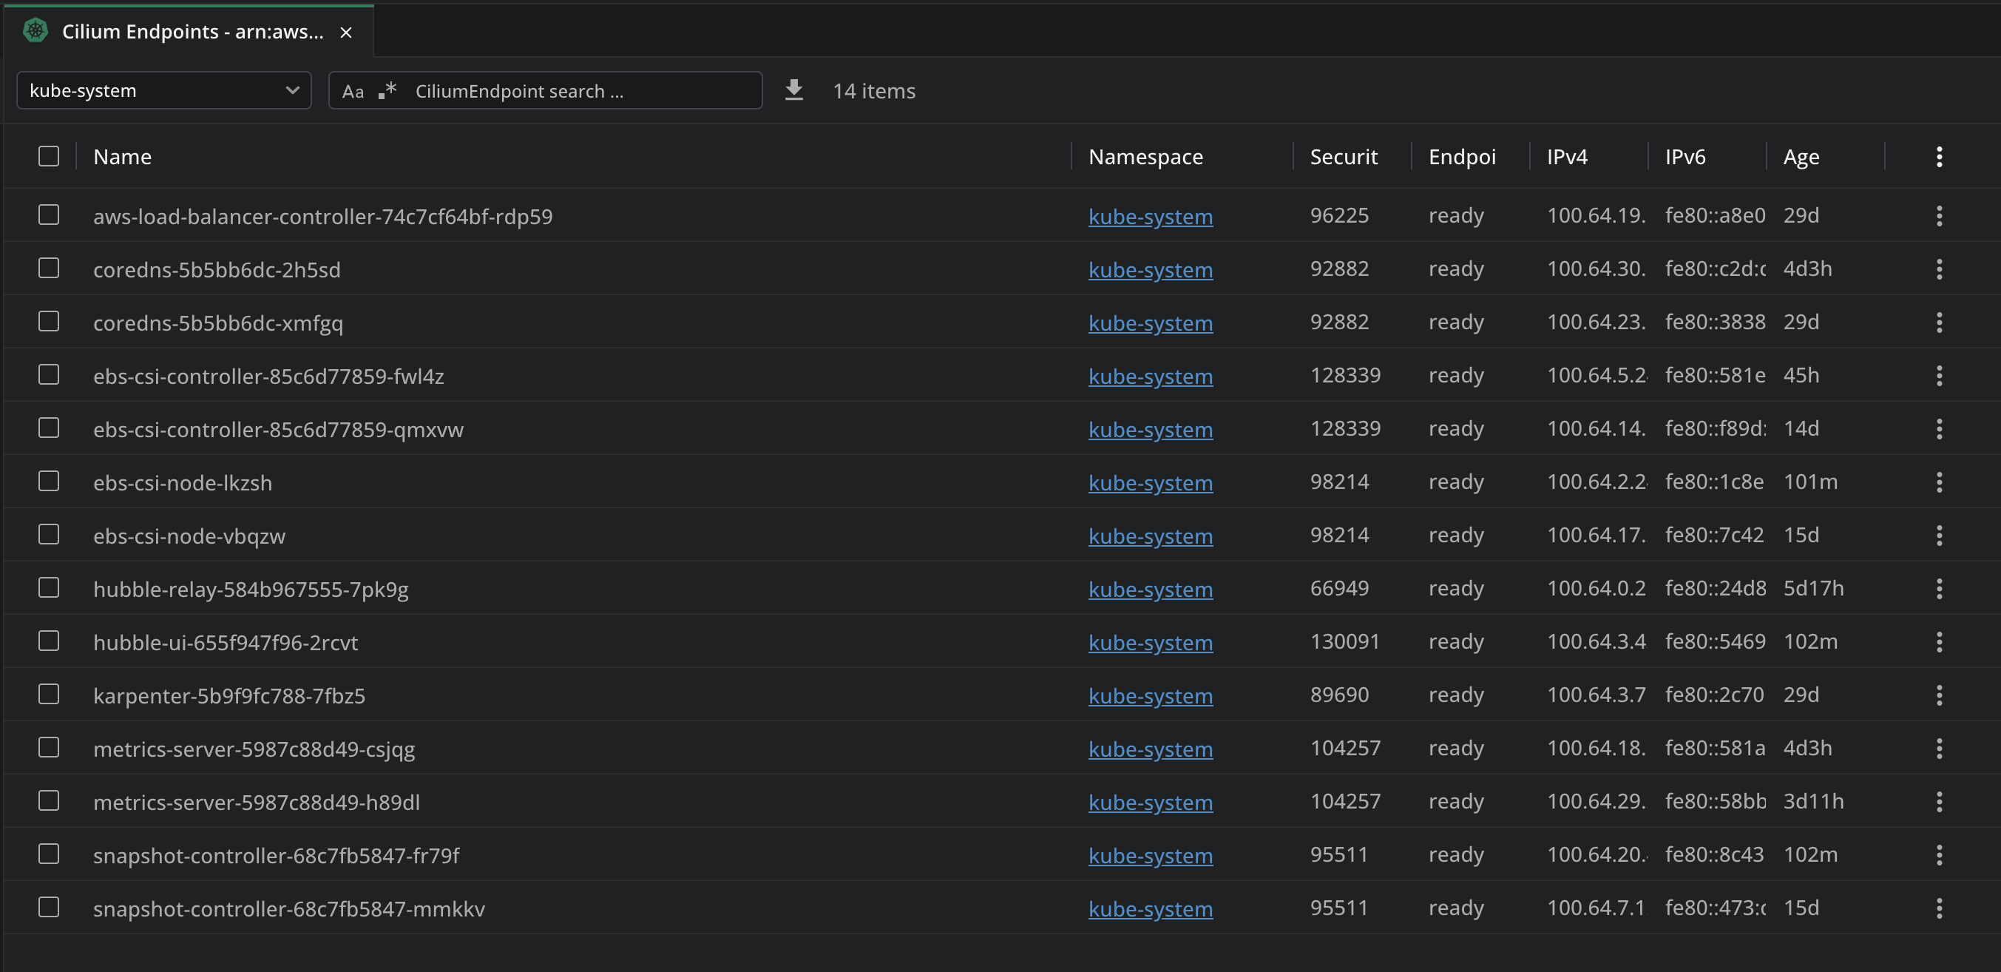Open endpoint hubble-ui-655f947f96-2rcvt
2001x972 pixels.
coord(226,643)
